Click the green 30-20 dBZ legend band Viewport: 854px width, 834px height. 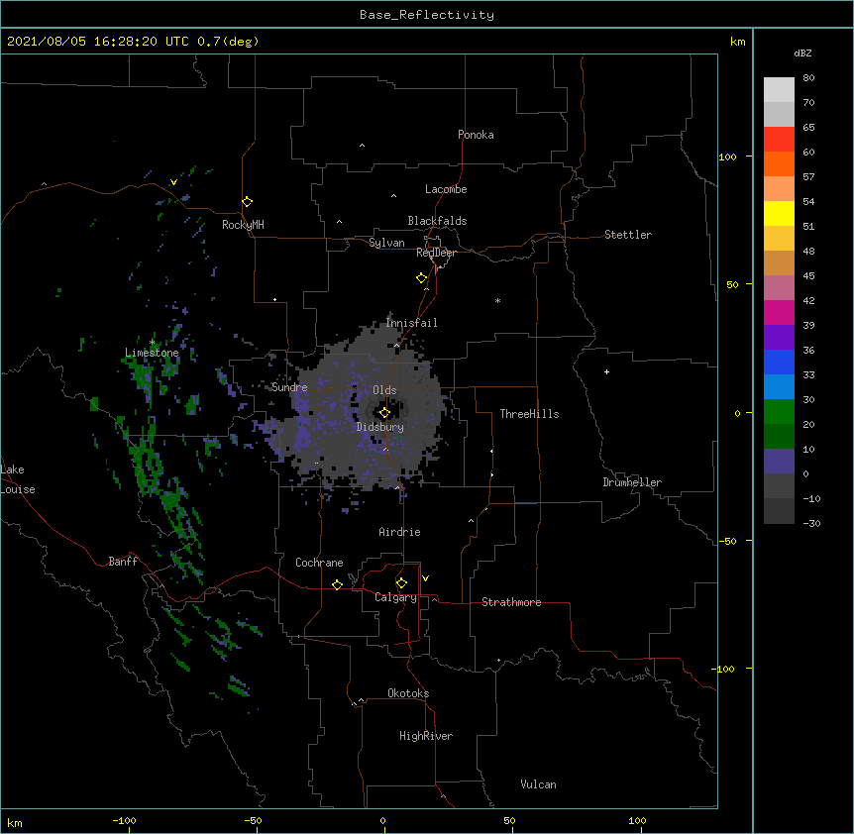[x=779, y=412]
